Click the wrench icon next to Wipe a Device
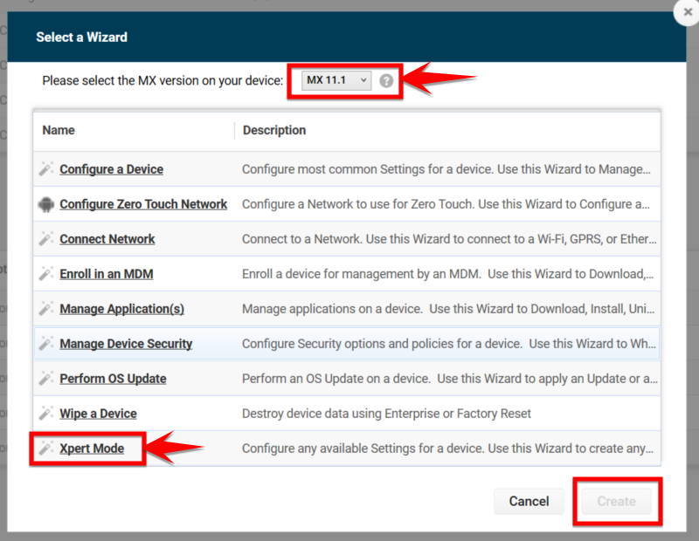 [47, 413]
